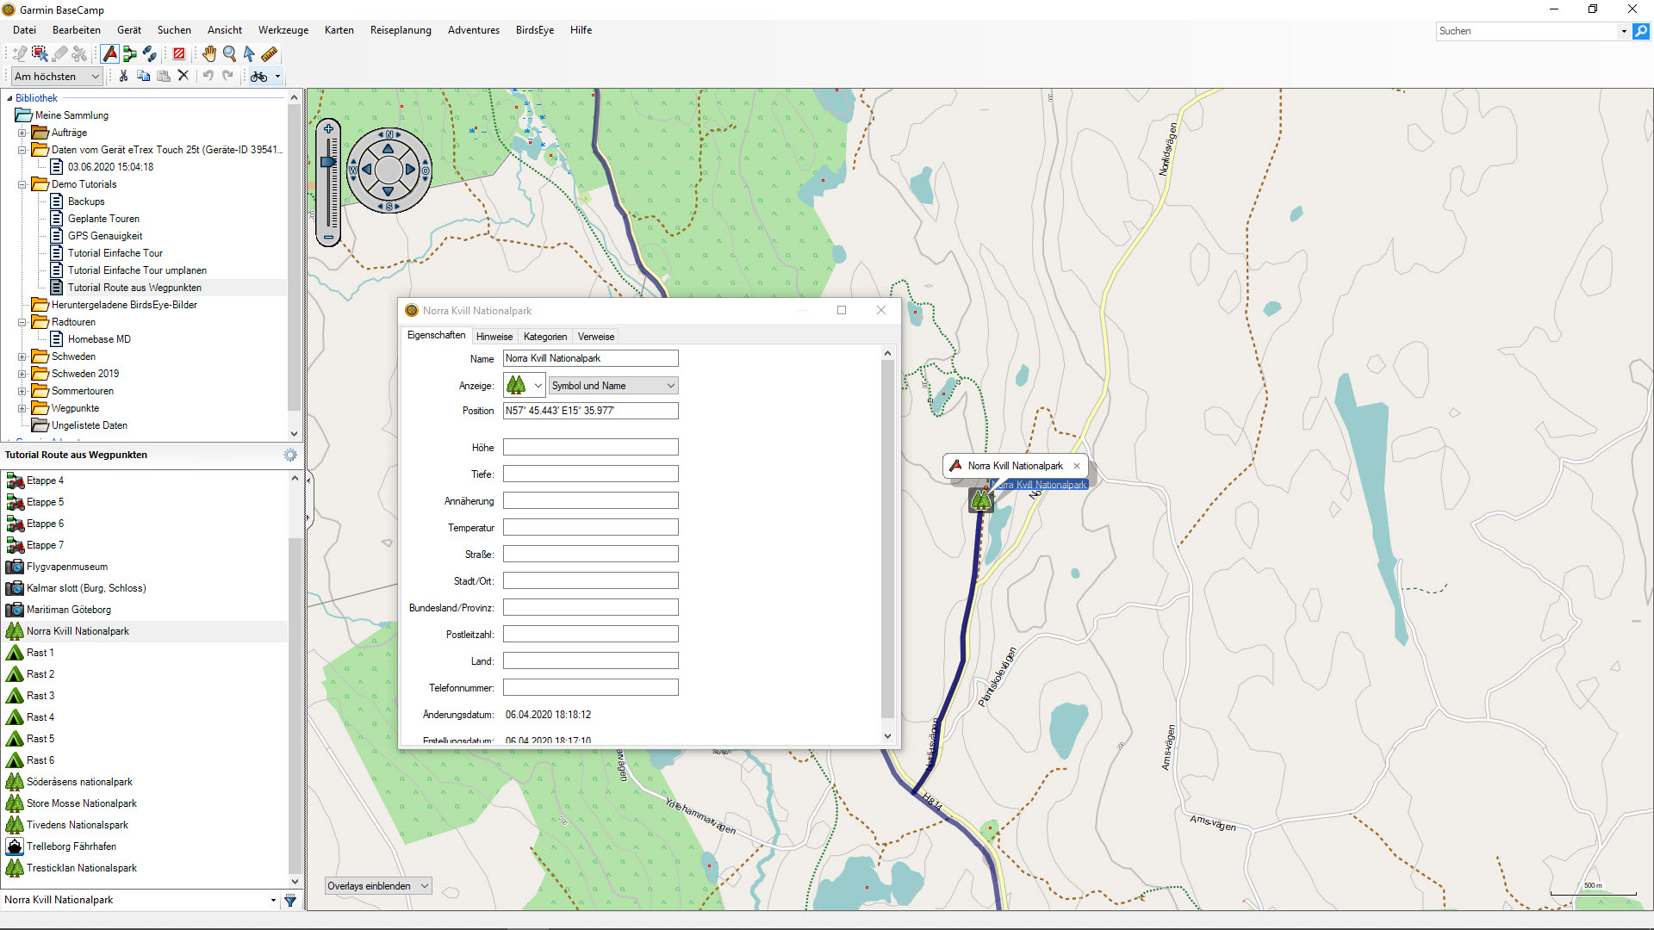The width and height of the screenshot is (1654, 930).
Task: Select 'Trelleborg Fährhafen' waypoint in list
Action: 72,846
